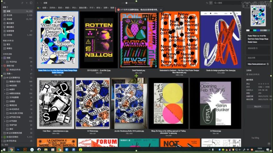Open the library name dropdown at sidebar top

(5, 7)
